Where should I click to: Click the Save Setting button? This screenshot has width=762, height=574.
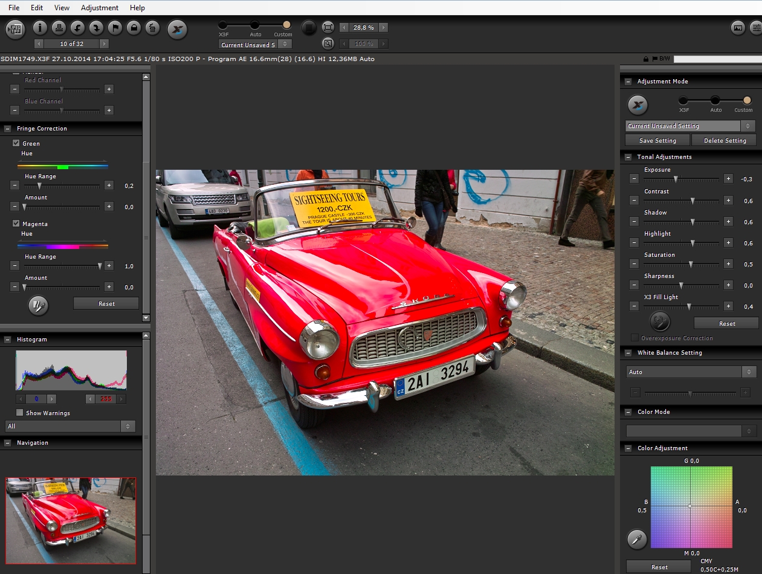657,140
